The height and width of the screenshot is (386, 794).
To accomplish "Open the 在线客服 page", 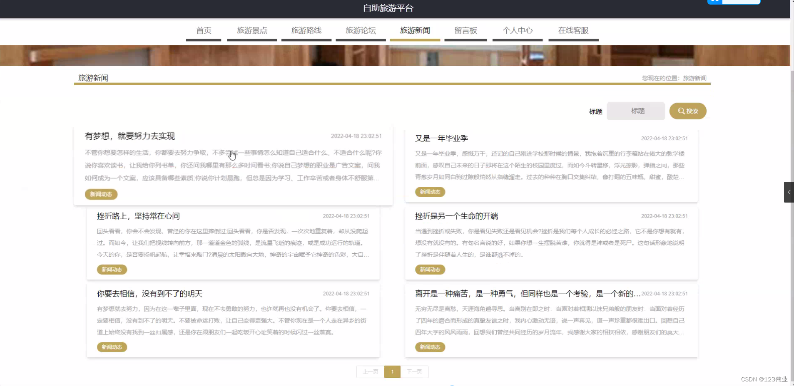I will point(573,30).
